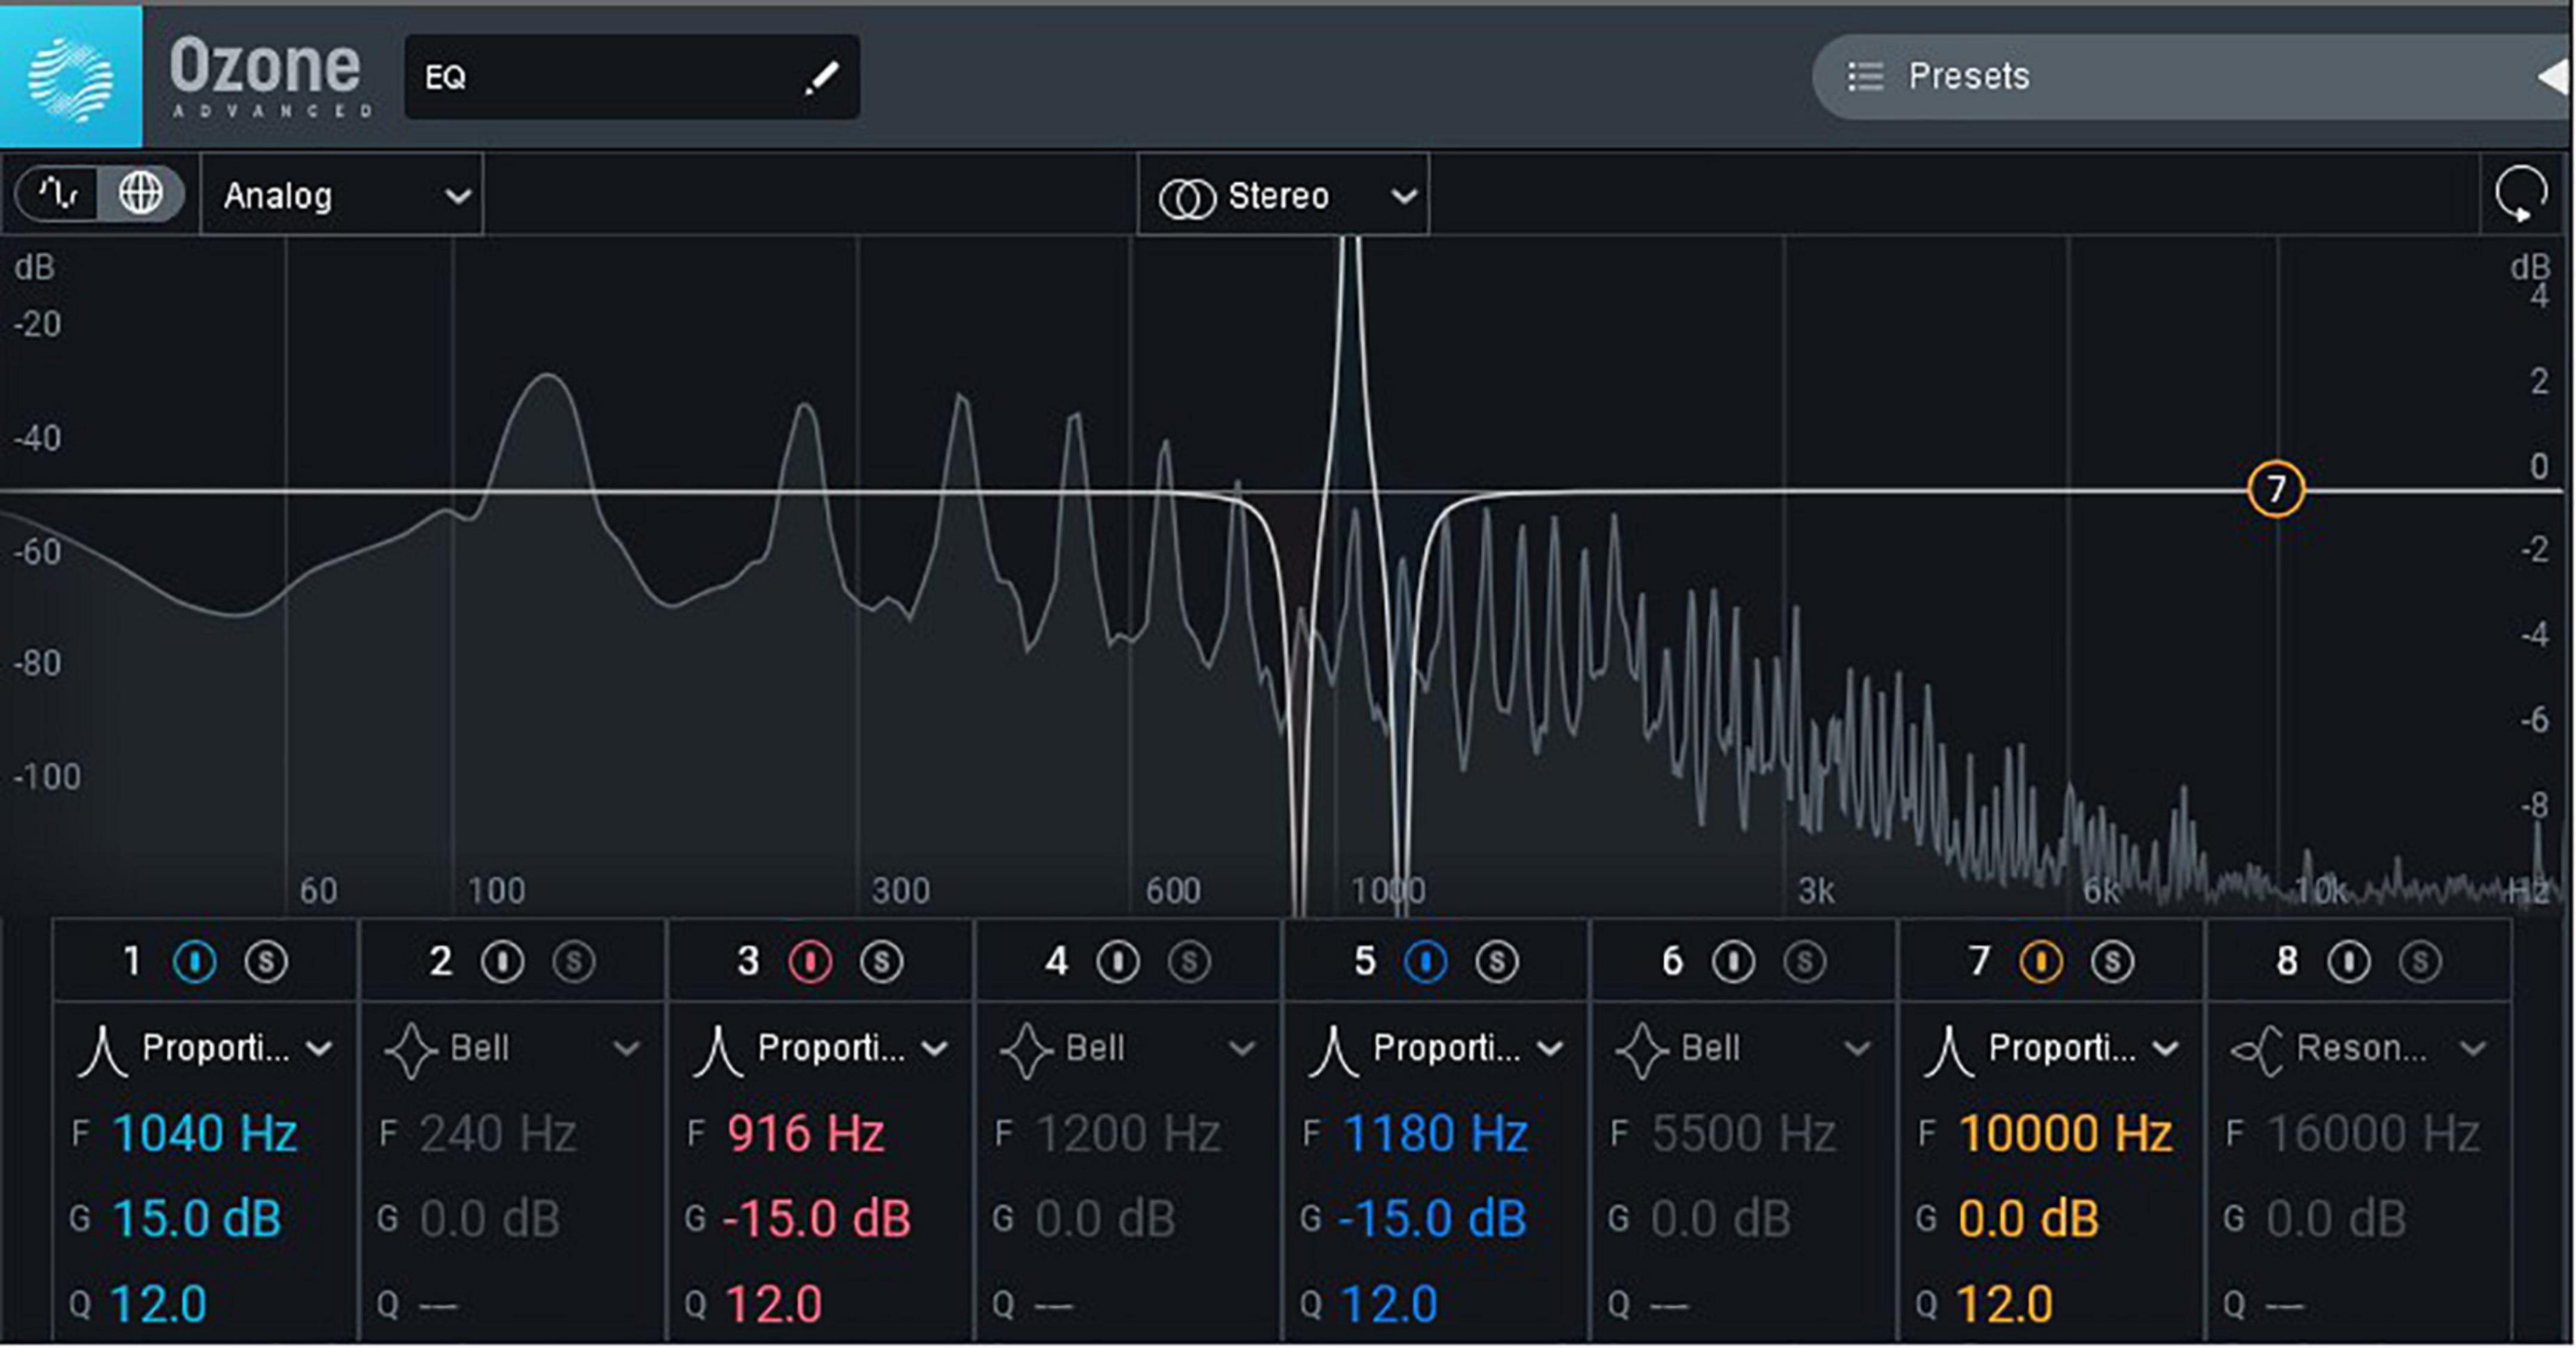2576x1348 pixels.
Task: Open band 8 Resonant filter type dropdown
Action: tap(2359, 1049)
